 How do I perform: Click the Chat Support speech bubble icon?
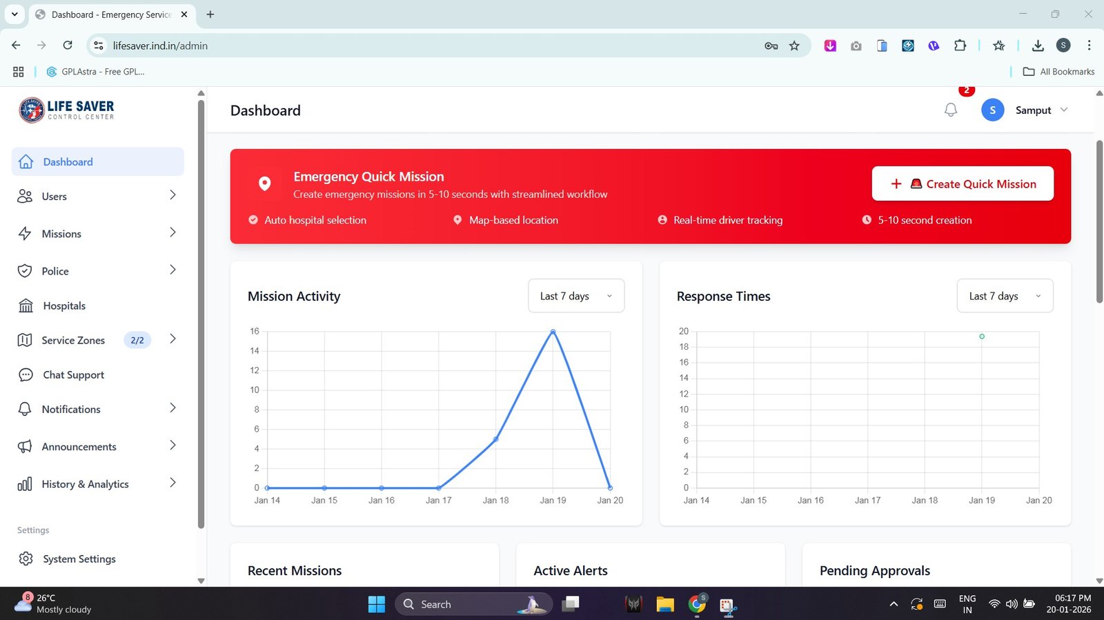click(x=26, y=374)
